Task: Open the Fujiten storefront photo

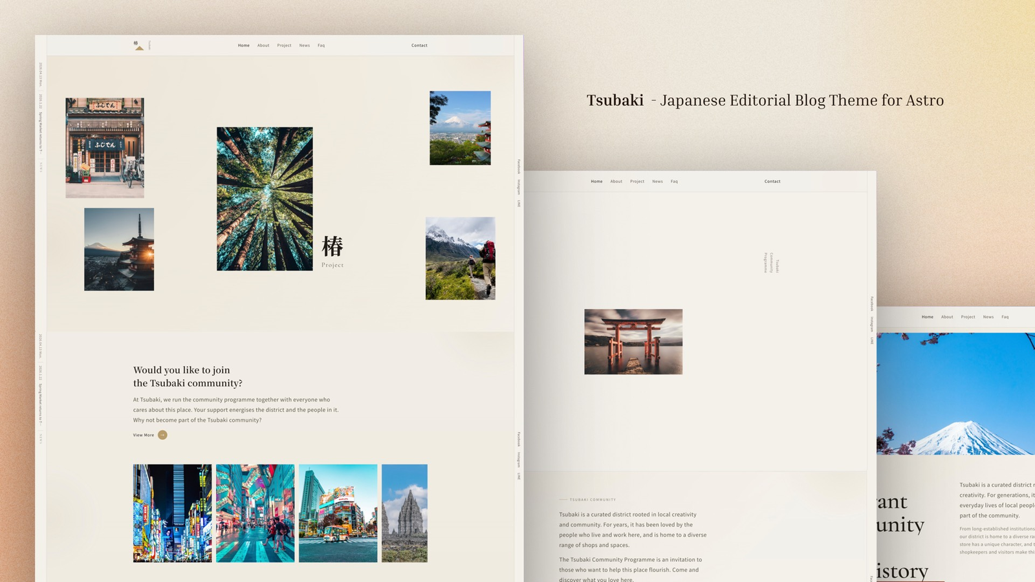Action: point(105,148)
